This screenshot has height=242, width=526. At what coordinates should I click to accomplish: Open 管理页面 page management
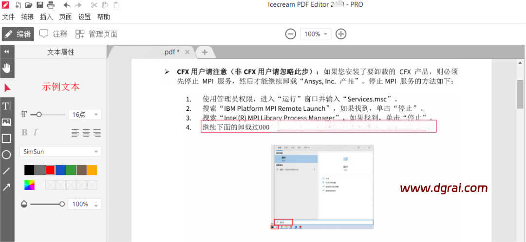pyautogui.click(x=96, y=34)
